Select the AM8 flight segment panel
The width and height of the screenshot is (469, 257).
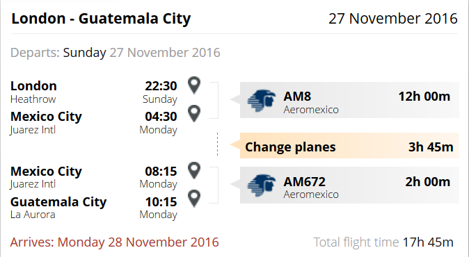[x=349, y=100]
